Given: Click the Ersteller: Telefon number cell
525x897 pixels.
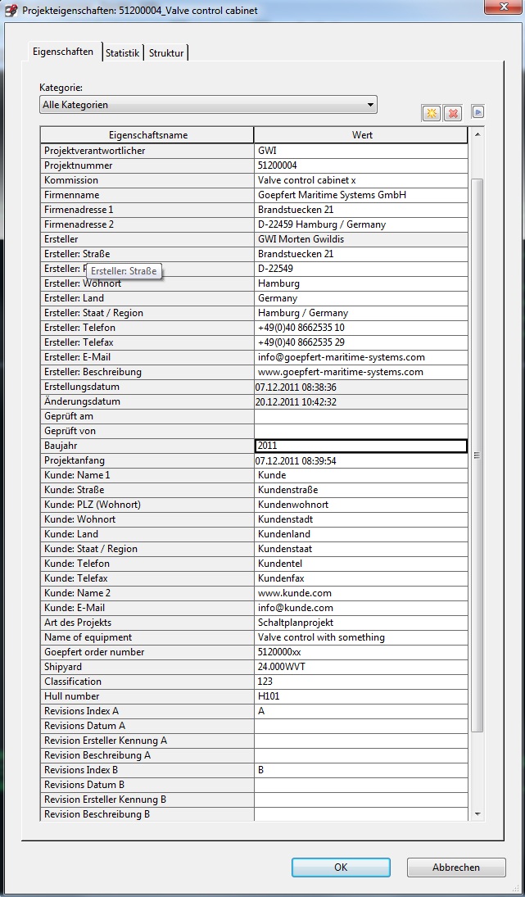Looking at the screenshot, I should pos(361,328).
